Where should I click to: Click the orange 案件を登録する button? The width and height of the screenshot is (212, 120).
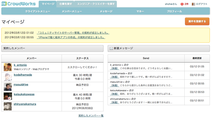tap(197, 21)
